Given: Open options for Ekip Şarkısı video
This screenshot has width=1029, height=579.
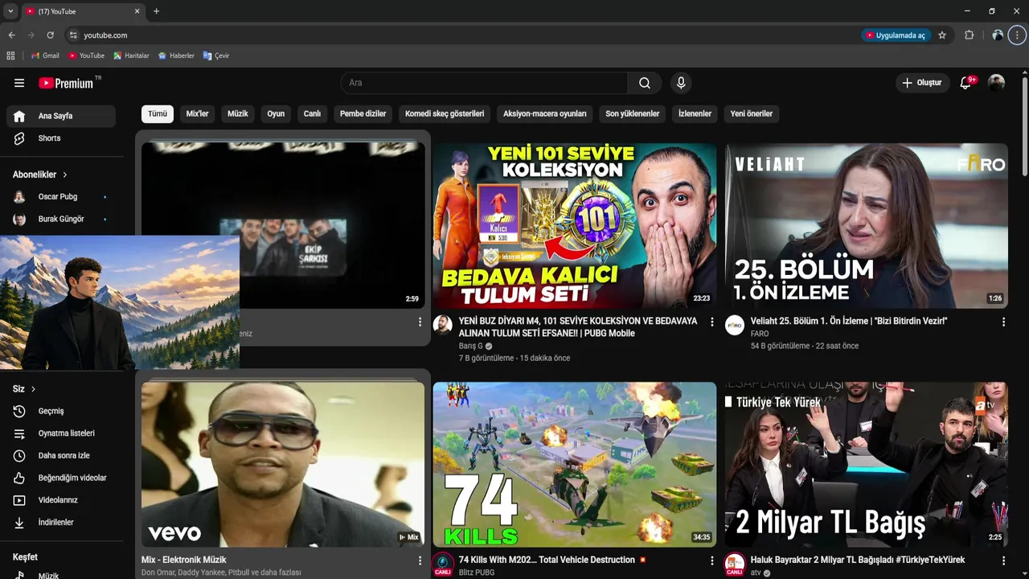Looking at the screenshot, I should point(420,322).
